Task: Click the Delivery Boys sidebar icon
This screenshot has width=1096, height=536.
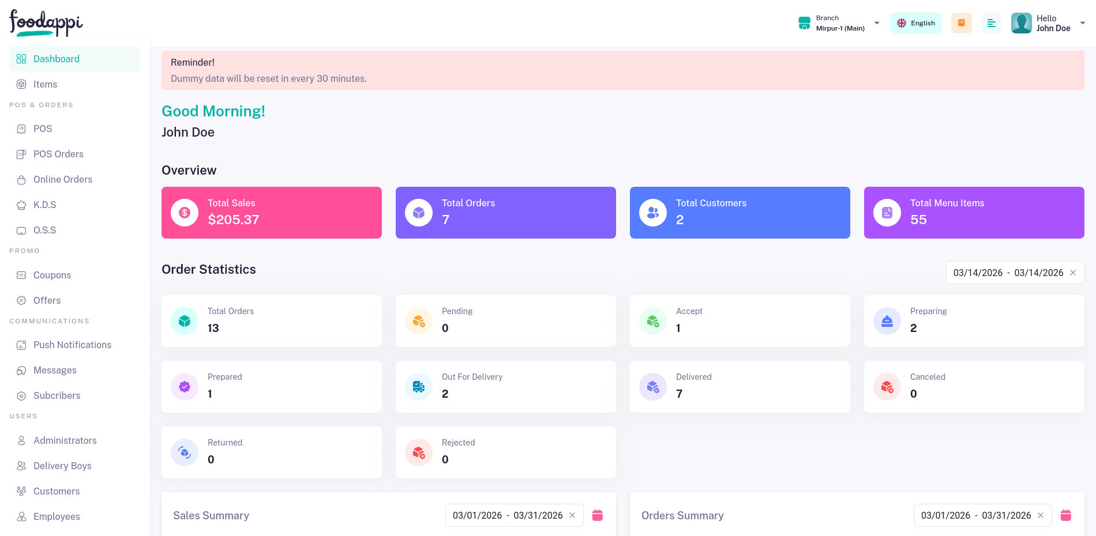Action: (21, 466)
